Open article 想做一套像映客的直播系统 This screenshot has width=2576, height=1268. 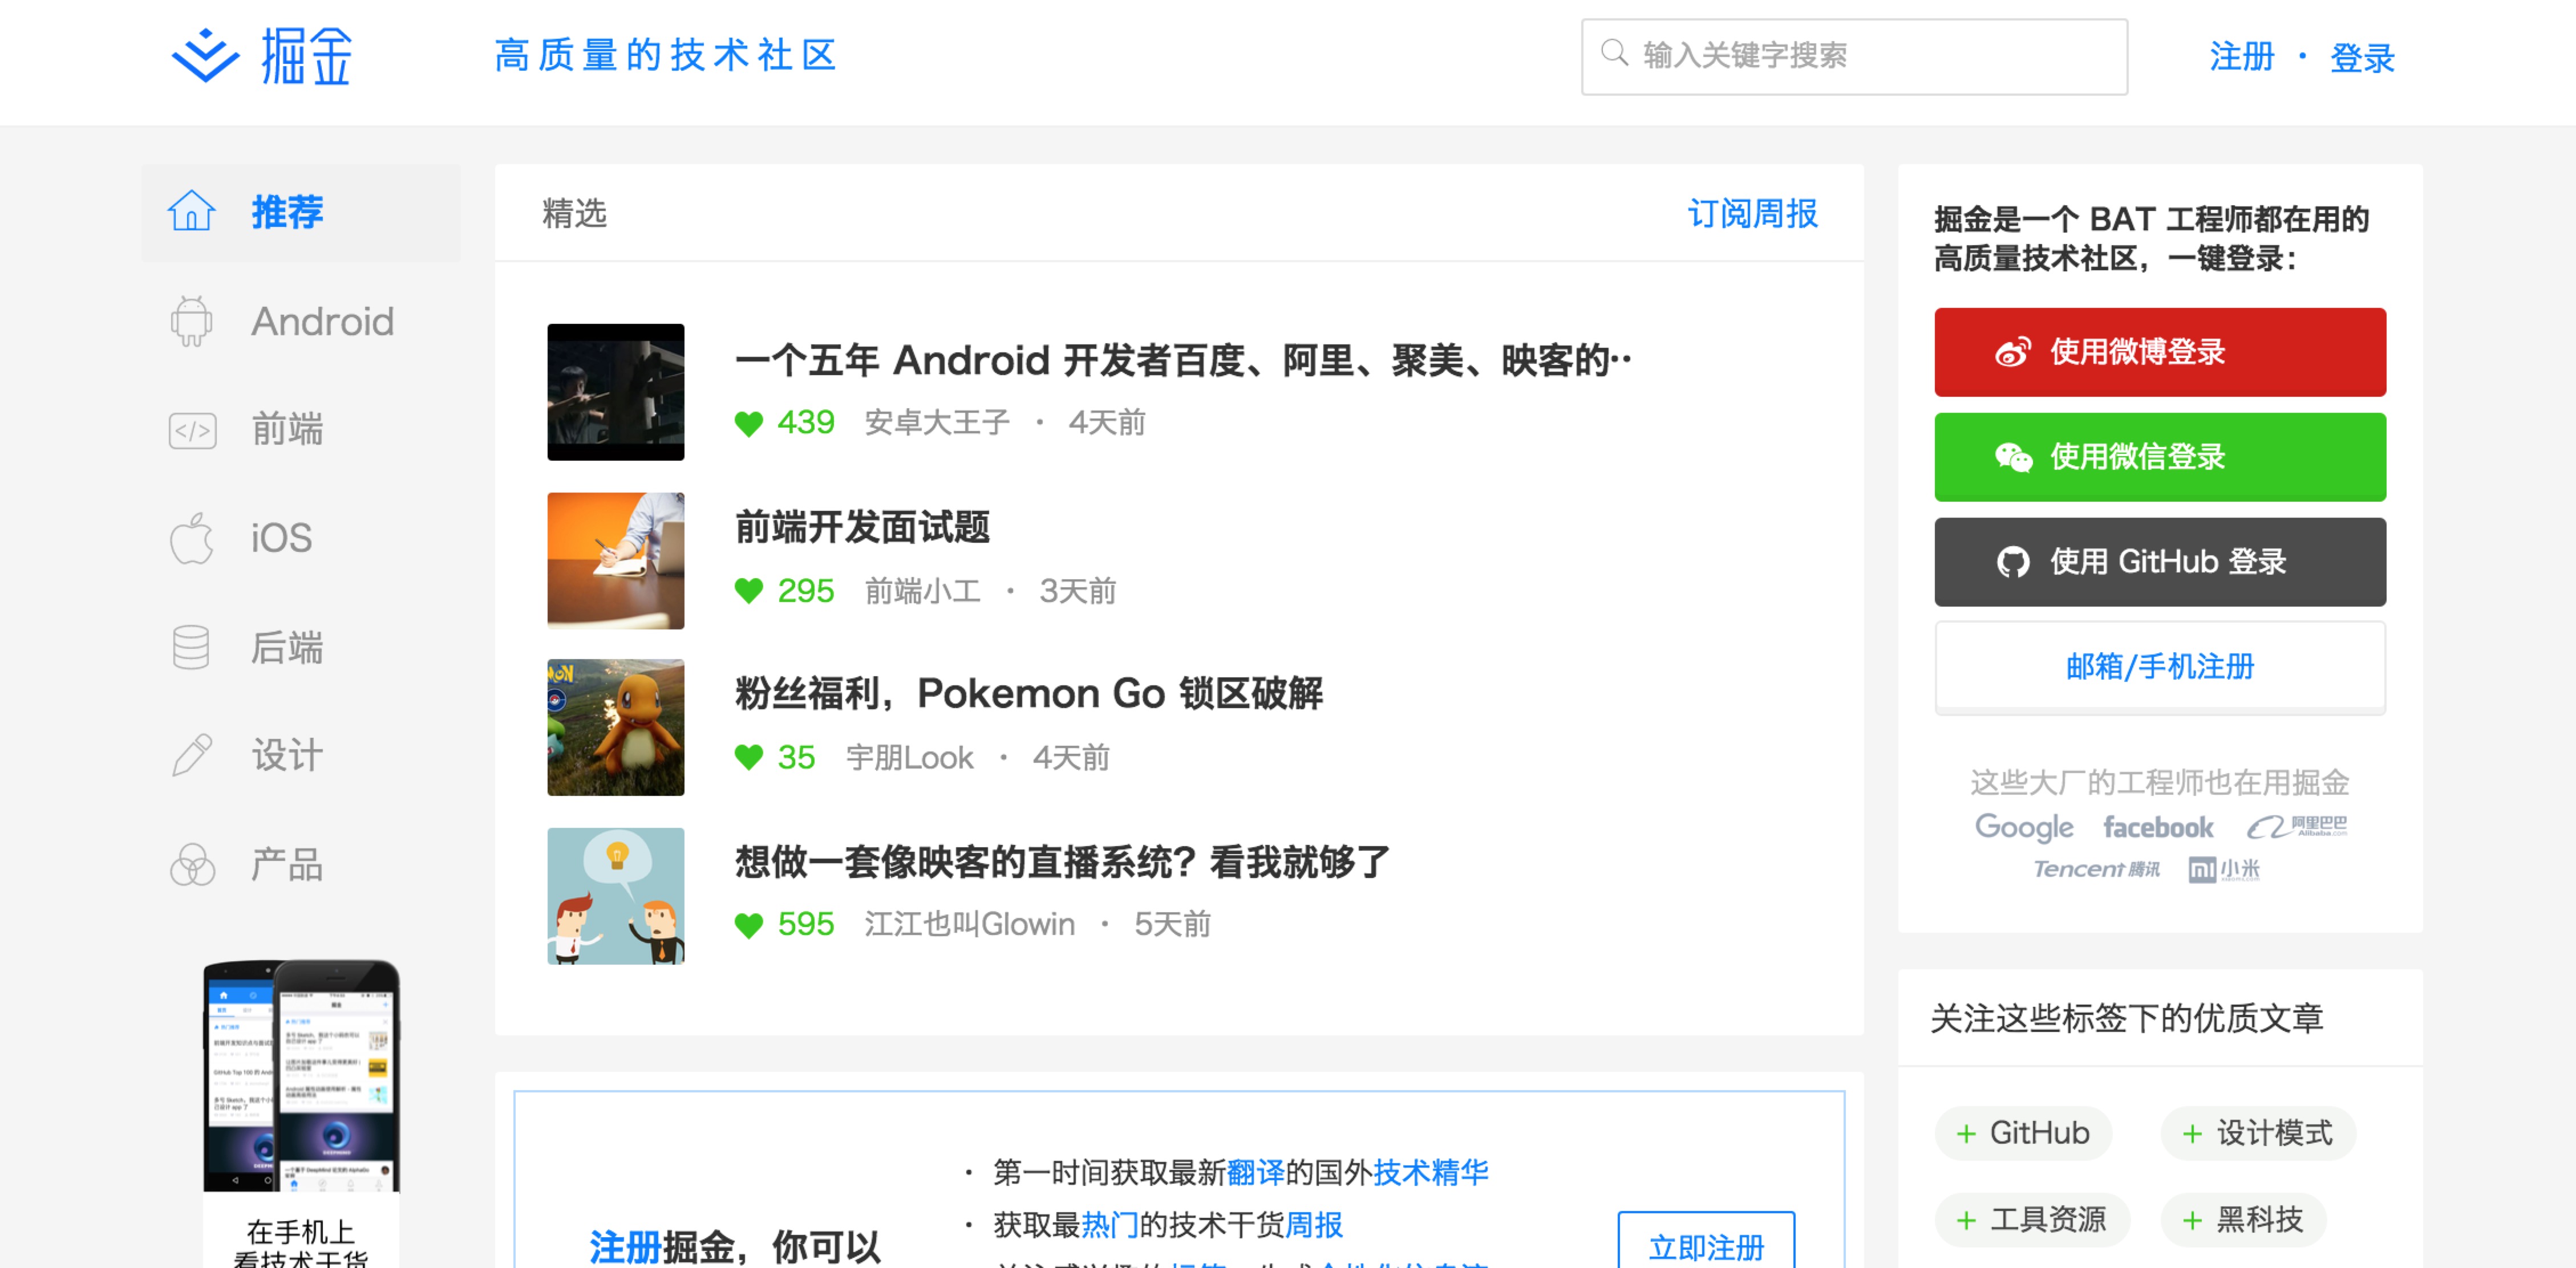coord(1062,861)
